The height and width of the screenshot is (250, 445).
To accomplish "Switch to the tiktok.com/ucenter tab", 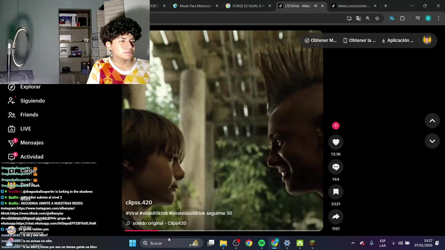I will point(353,6).
